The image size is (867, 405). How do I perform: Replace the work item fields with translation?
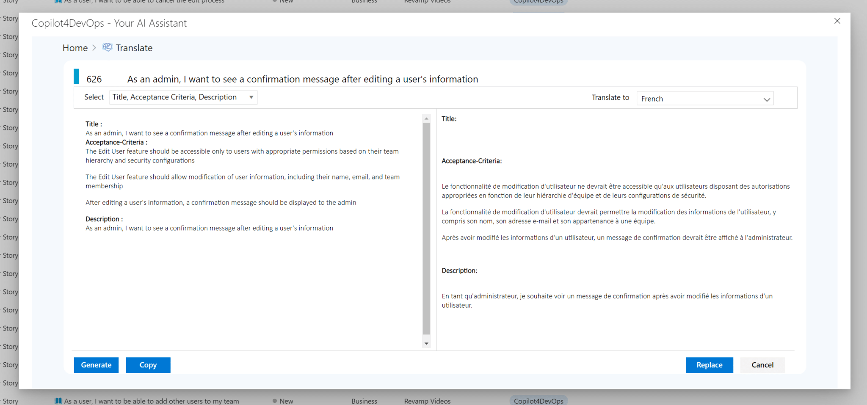pos(709,365)
